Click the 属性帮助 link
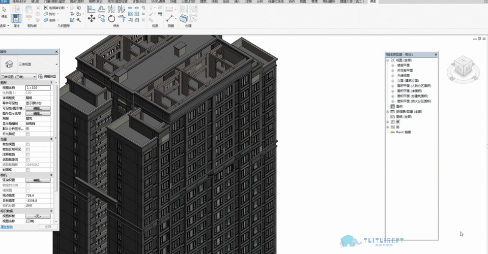 click(x=7, y=227)
